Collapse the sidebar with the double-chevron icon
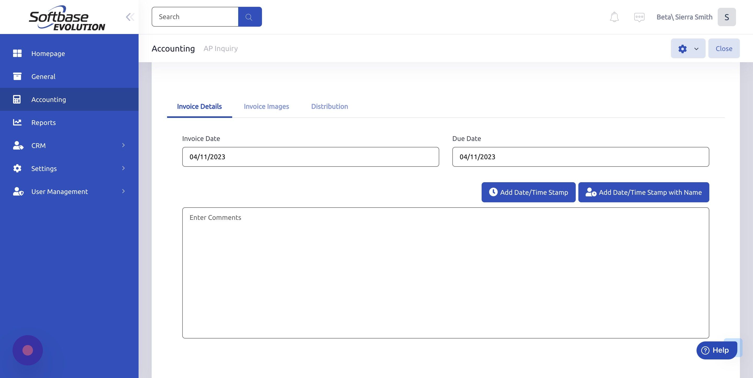Image resolution: width=753 pixels, height=378 pixels. pyautogui.click(x=130, y=17)
